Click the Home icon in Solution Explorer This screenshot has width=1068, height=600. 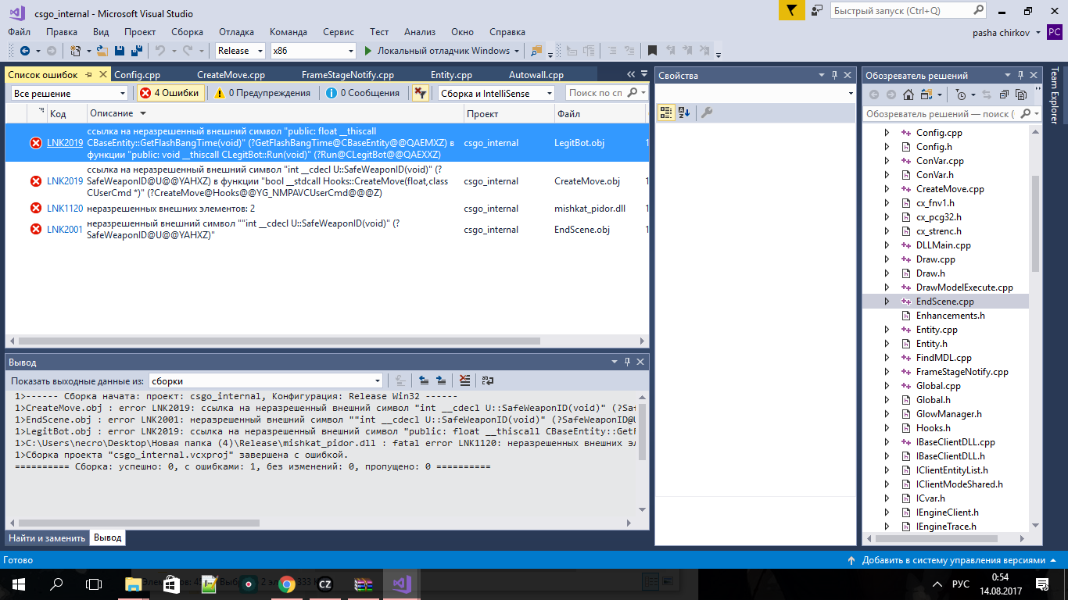pyautogui.click(x=908, y=95)
